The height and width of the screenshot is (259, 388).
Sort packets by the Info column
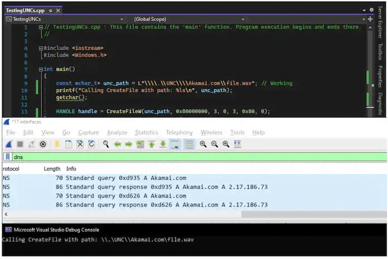(x=71, y=169)
